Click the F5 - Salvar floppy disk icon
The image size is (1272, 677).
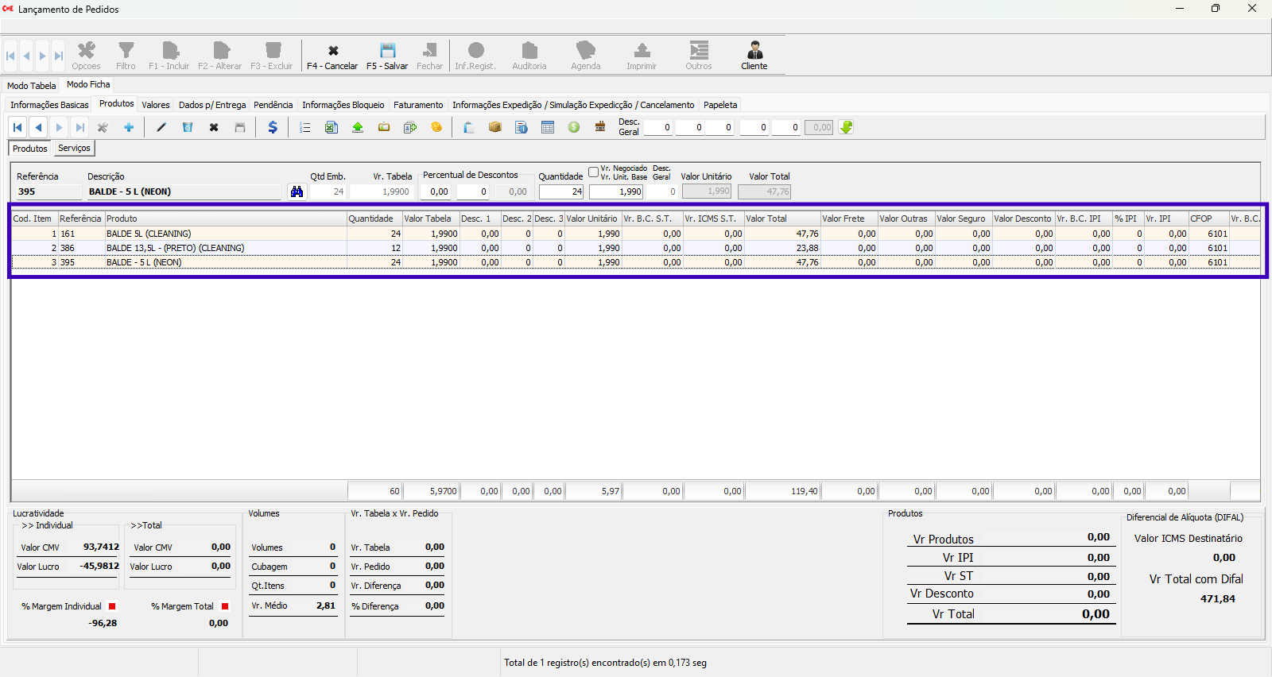pyautogui.click(x=387, y=51)
